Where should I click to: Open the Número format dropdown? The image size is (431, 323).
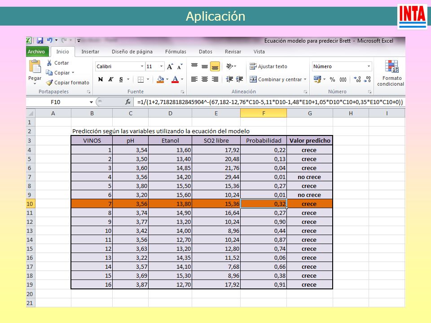point(369,66)
